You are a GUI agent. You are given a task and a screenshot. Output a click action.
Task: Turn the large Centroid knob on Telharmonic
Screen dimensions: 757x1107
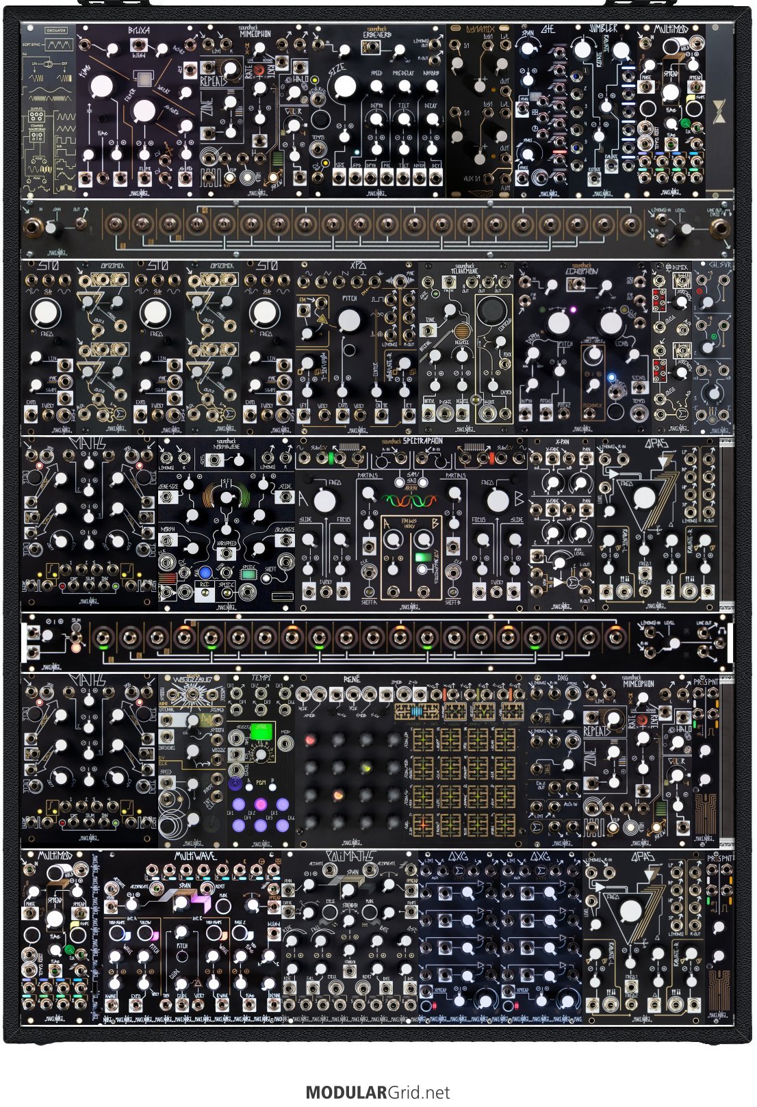489,311
